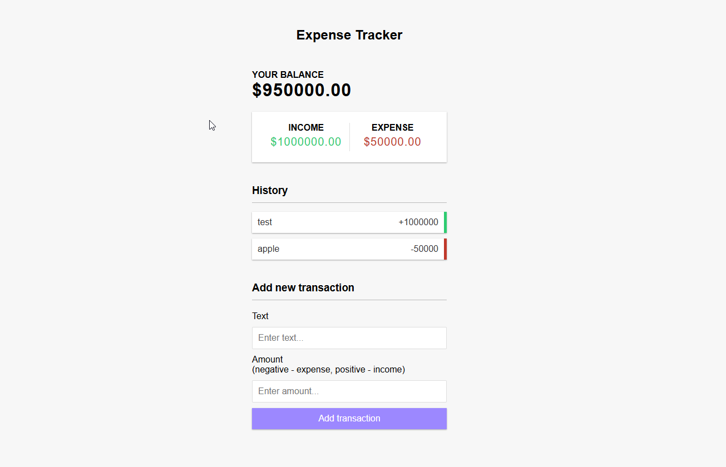726x467 pixels.
Task: Click the green indicator bar on test entry
Action: pos(445,222)
